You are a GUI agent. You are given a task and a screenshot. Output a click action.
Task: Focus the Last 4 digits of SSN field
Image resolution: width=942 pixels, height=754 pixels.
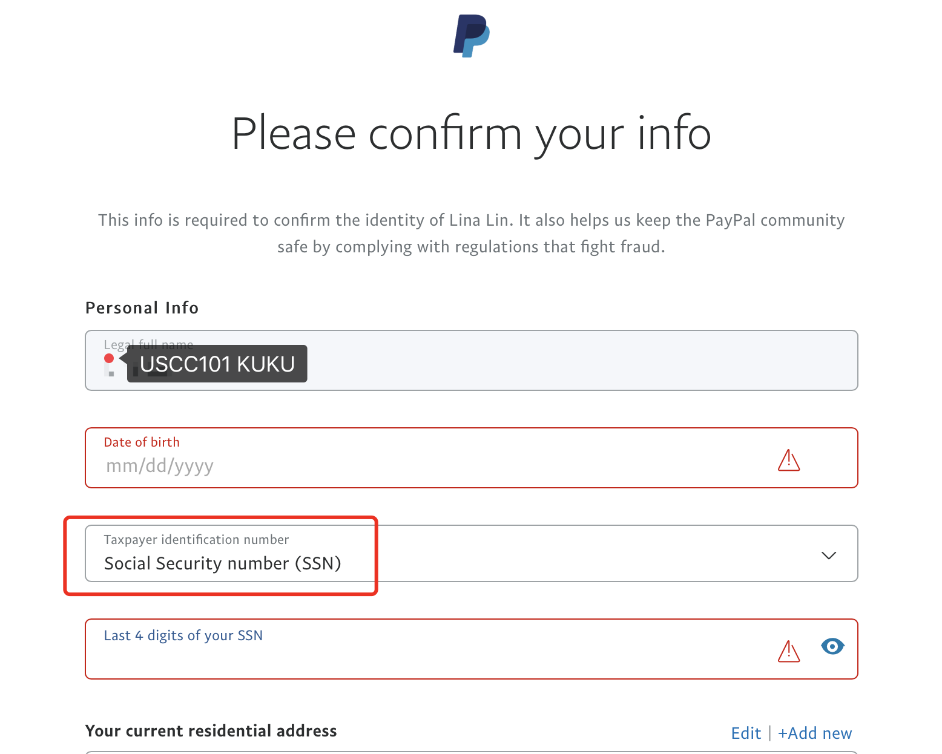coord(424,657)
